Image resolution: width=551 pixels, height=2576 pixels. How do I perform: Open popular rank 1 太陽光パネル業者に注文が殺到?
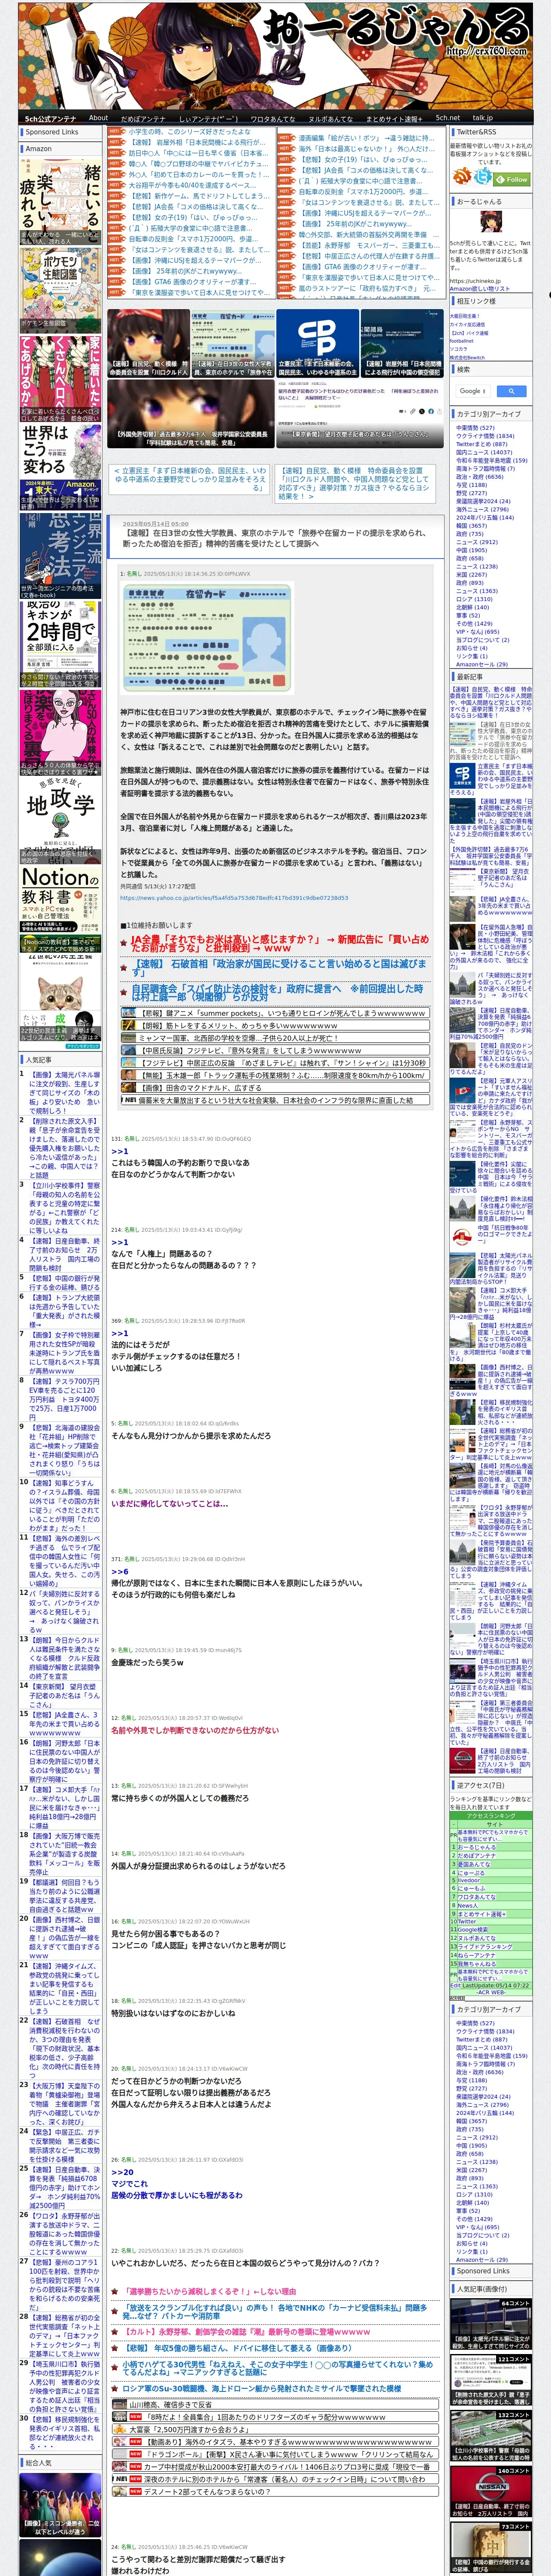[65, 1093]
